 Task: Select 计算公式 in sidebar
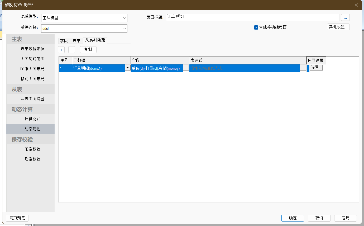(32, 119)
